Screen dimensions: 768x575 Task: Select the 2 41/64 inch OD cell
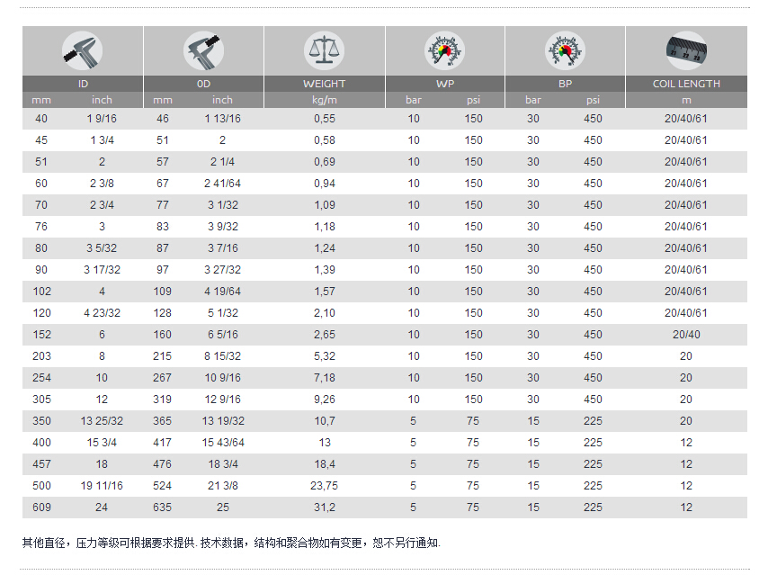click(x=222, y=184)
